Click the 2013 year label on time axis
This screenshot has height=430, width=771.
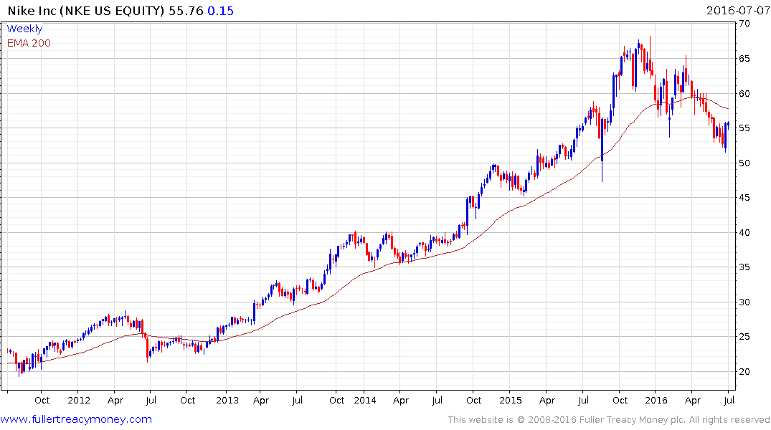click(227, 400)
